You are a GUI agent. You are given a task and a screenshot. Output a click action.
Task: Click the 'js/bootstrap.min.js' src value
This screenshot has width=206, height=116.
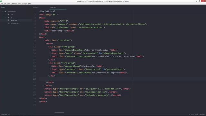[97, 95]
